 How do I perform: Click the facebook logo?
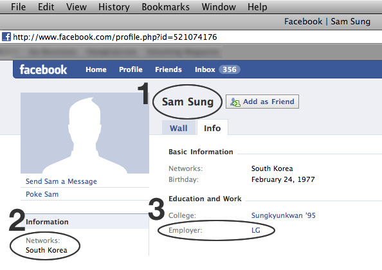(43, 69)
